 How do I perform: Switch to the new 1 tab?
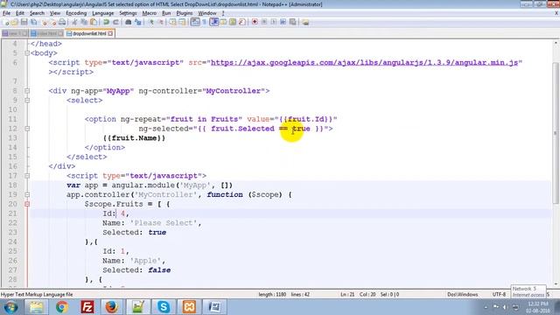point(15,33)
